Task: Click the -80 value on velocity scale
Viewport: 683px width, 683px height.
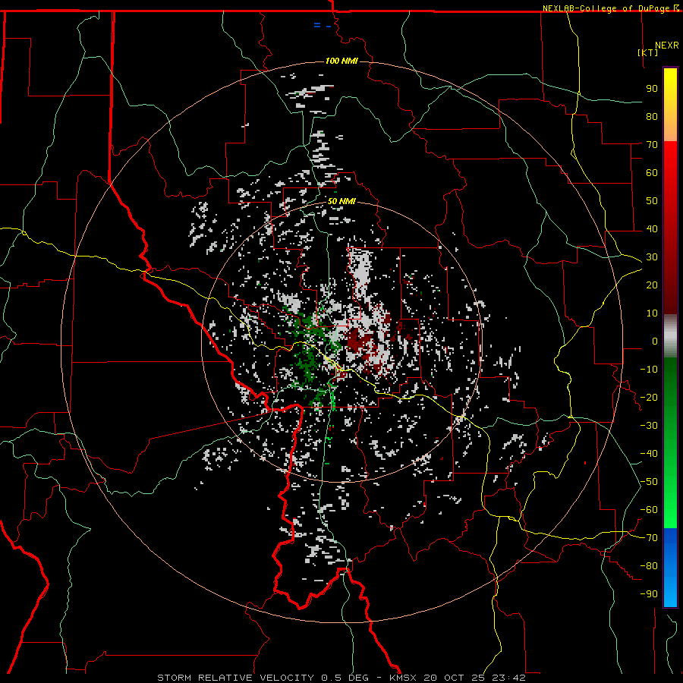Action: pyautogui.click(x=649, y=566)
